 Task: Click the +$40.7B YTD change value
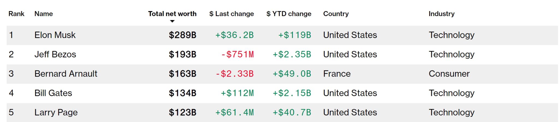[292, 113]
